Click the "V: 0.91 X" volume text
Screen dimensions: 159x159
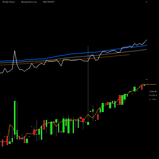tap(153, 95)
